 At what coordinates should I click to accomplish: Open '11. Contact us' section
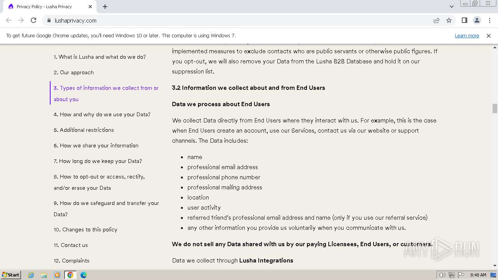(x=71, y=245)
